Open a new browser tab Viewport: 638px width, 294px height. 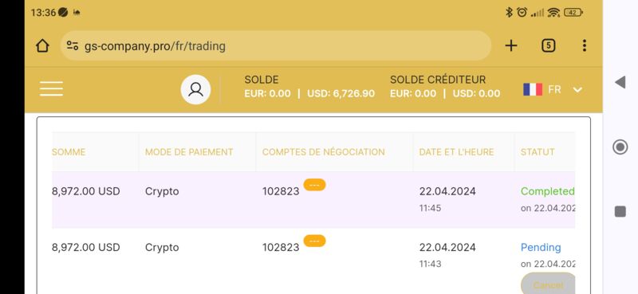(511, 45)
